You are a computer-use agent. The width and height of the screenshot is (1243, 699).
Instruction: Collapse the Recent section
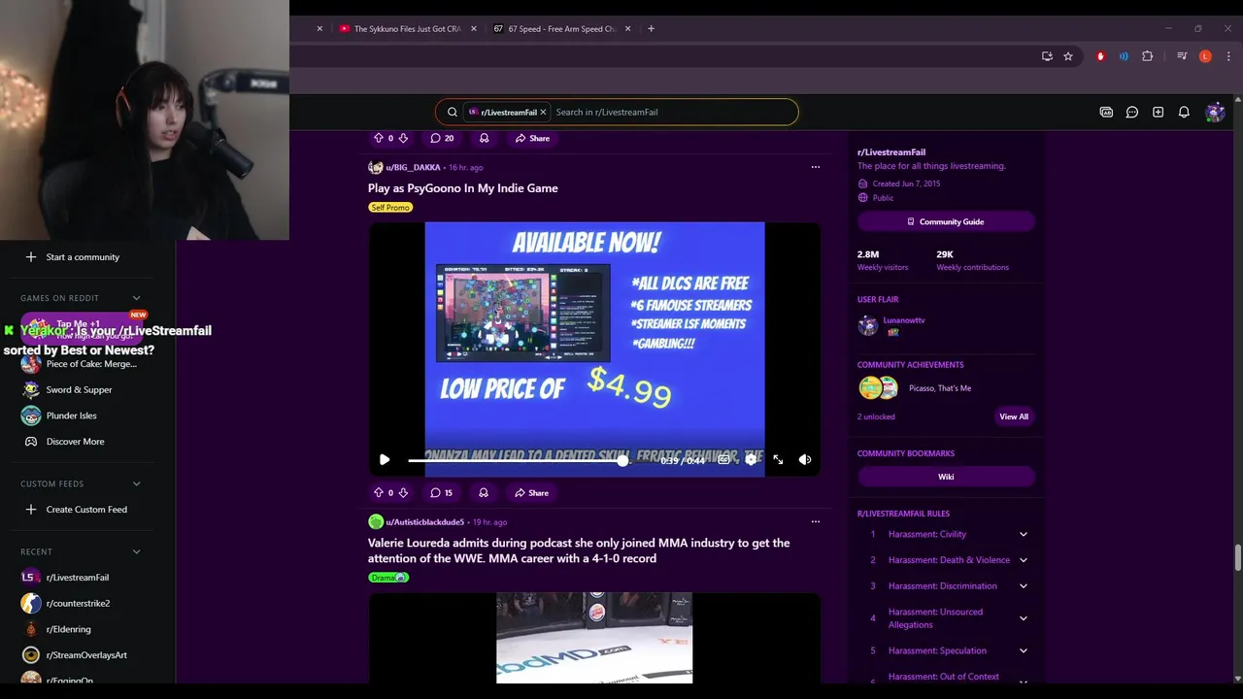click(x=136, y=551)
